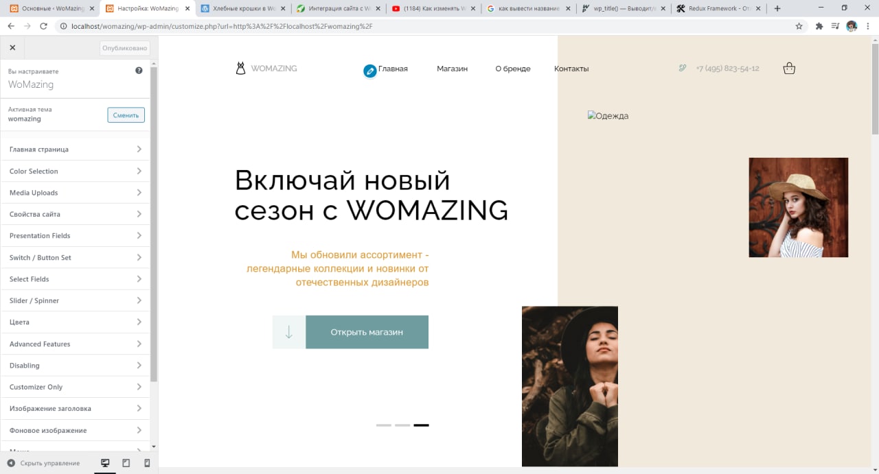Close the Redux Framework tab

point(760,9)
